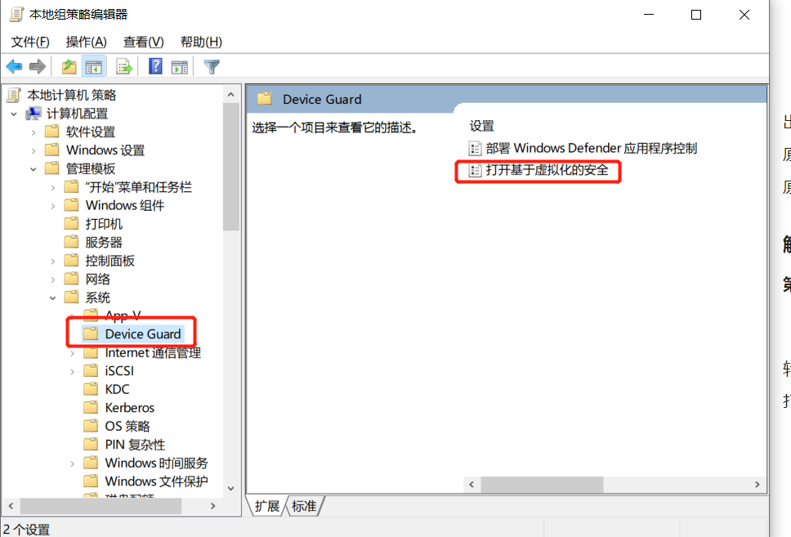
Task: Click the Forward arrow toolbar icon
Action: (38, 67)
